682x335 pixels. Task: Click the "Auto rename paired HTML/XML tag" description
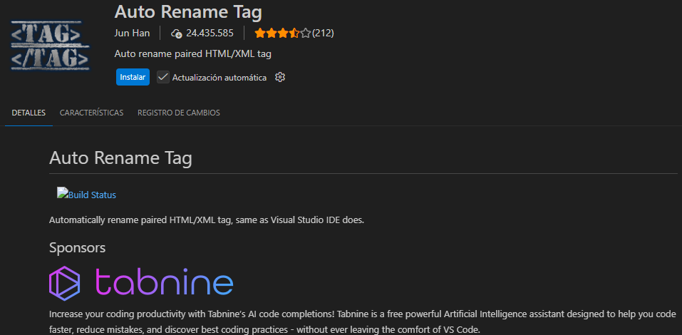pos(192,53)
